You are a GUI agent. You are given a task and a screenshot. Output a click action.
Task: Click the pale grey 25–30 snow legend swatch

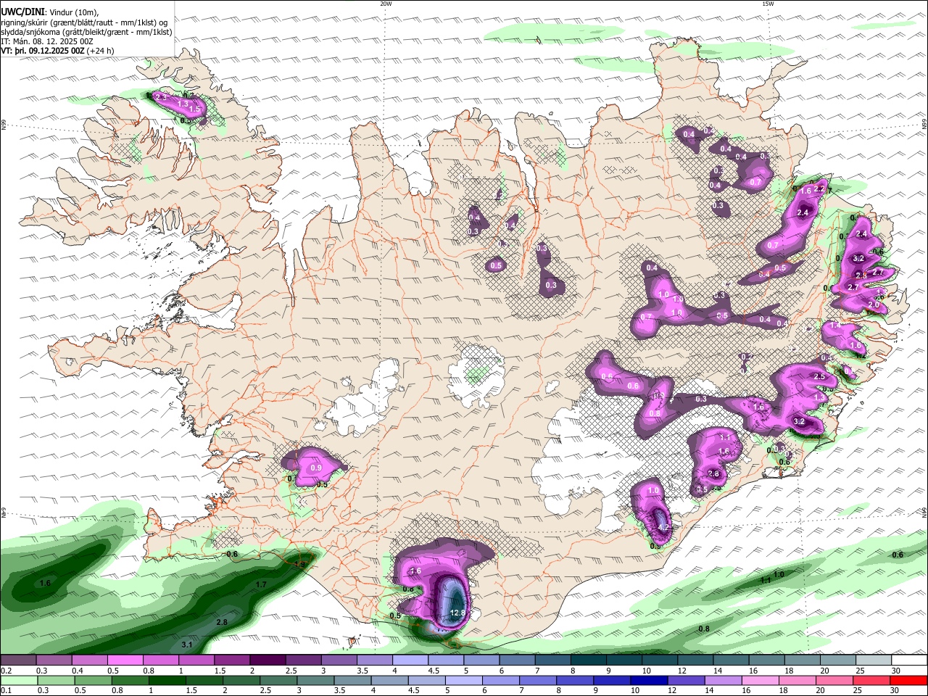[x=874, y=660]
